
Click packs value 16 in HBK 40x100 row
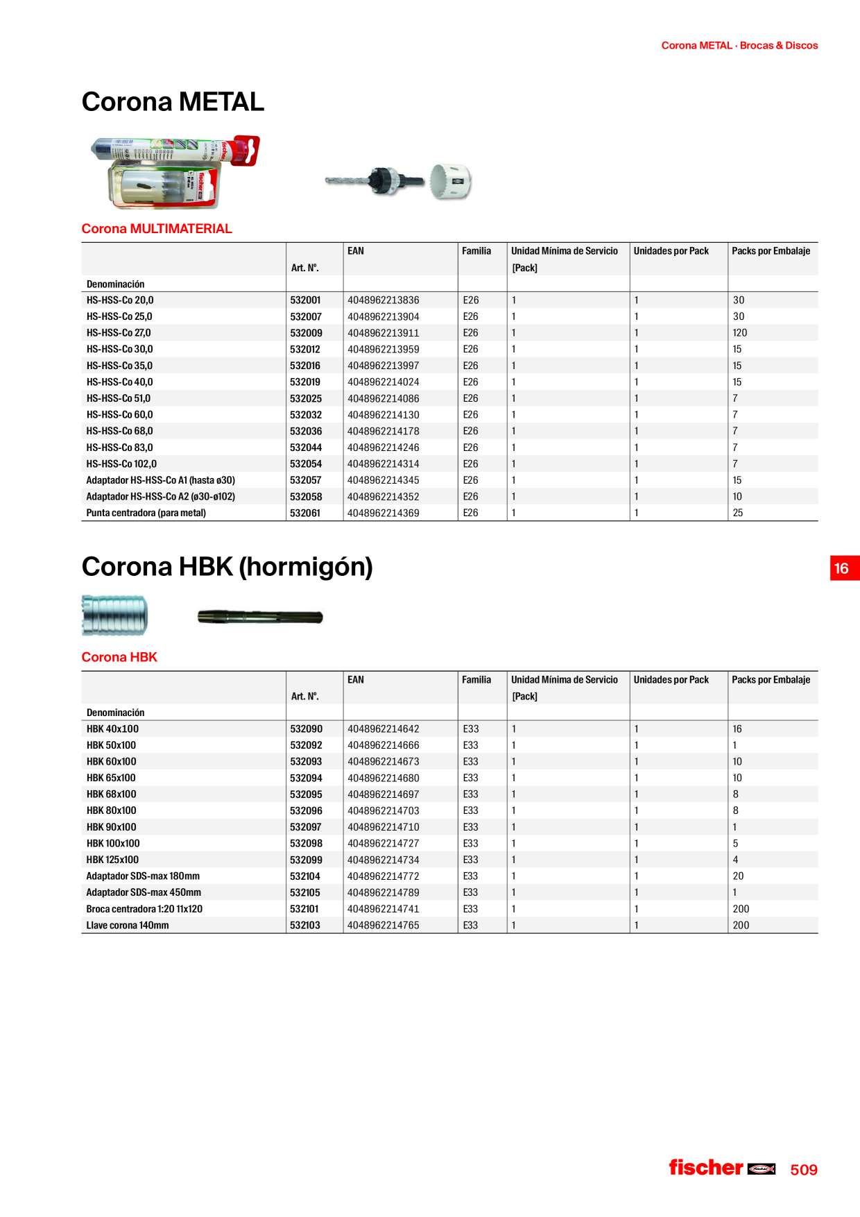(x=737, y=729)
